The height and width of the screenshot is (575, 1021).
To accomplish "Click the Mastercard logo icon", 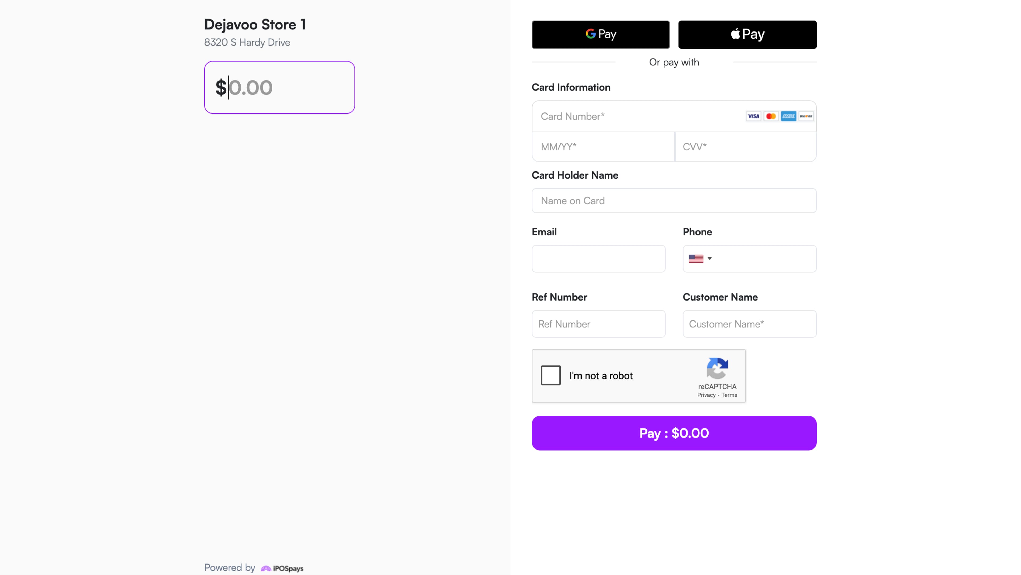I will click(x=771, y=116).
